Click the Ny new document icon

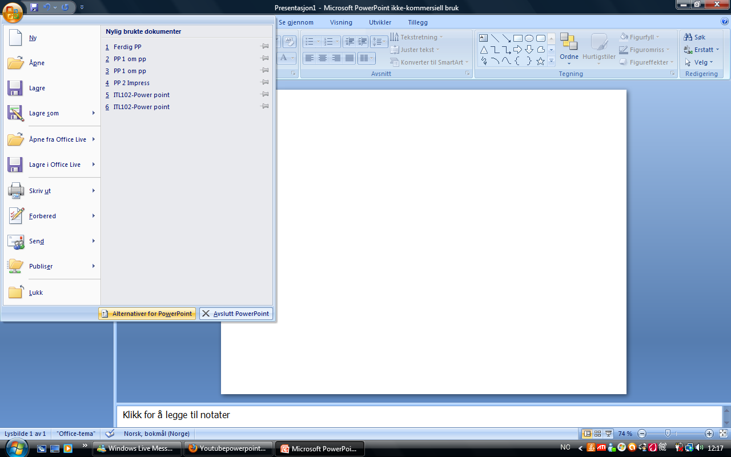point(15,38)
